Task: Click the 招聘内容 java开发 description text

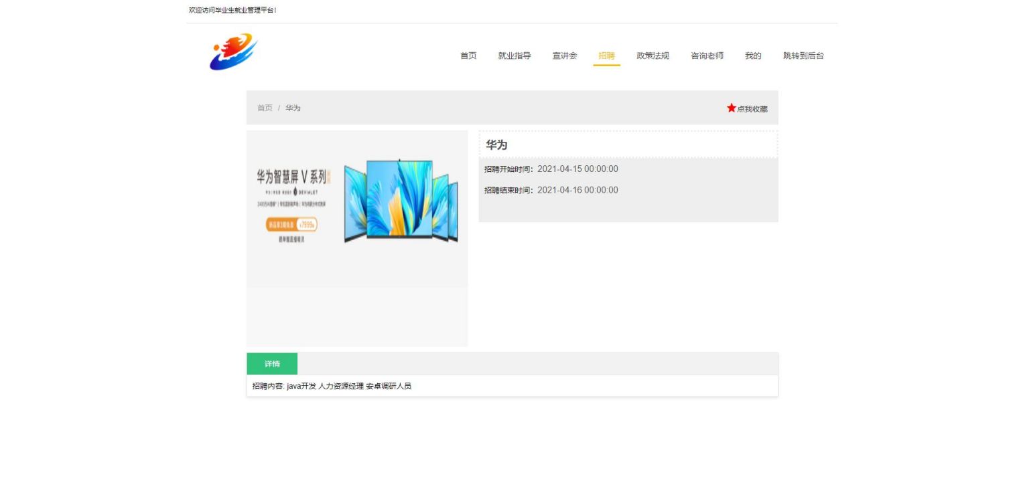Action: tap(332, 386)
